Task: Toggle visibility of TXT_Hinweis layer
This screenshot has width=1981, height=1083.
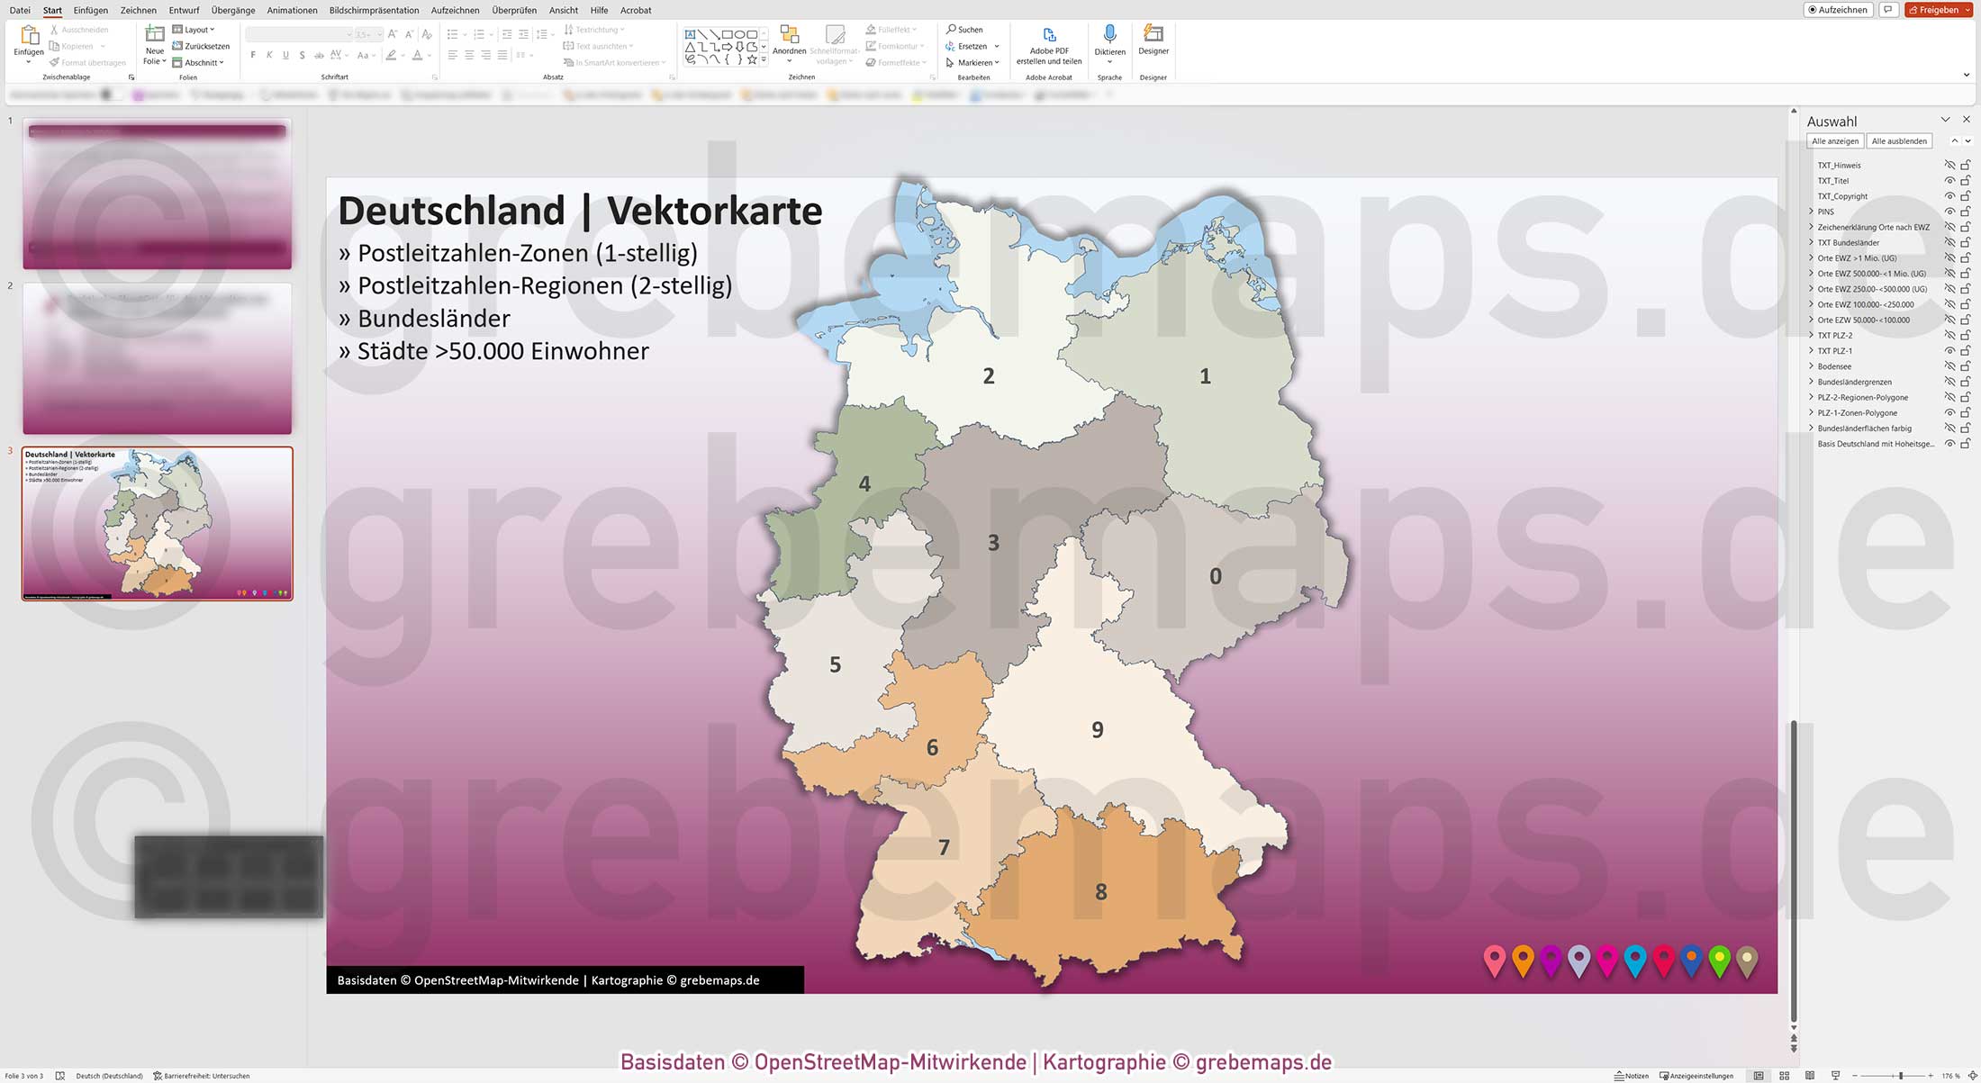Action: click(x=1949, y=165)
